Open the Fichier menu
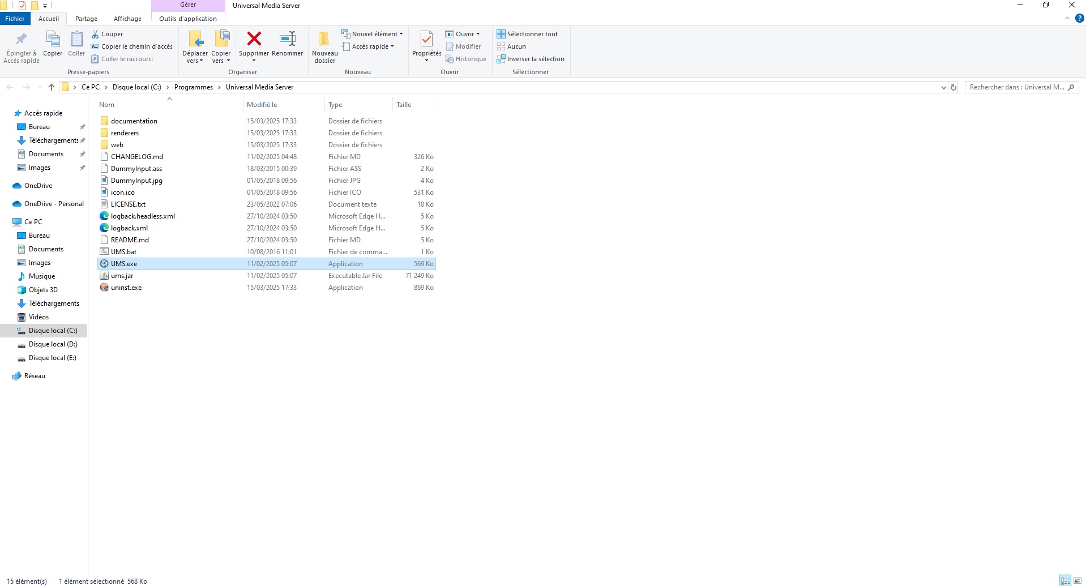 click(15, 19)
